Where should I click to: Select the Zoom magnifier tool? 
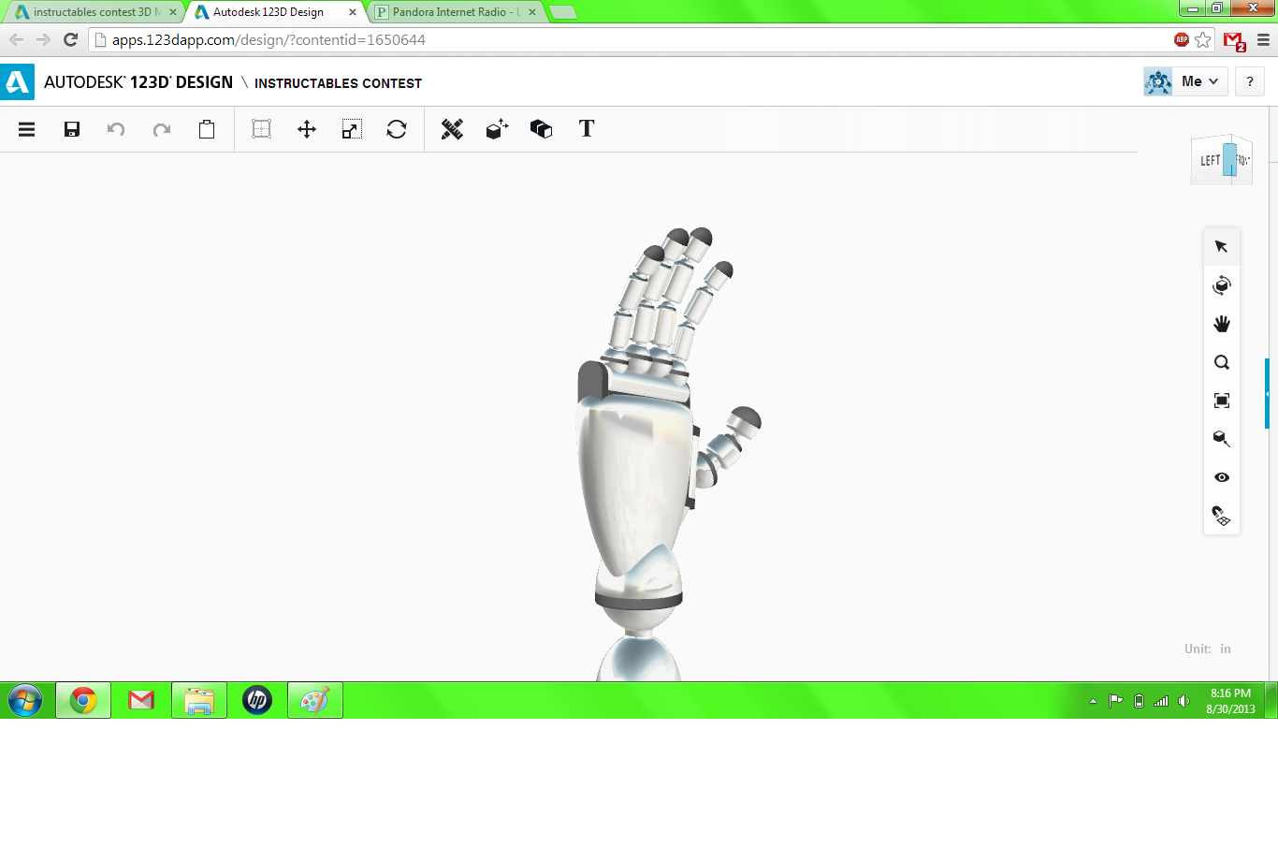click(x=1222, y=362)
